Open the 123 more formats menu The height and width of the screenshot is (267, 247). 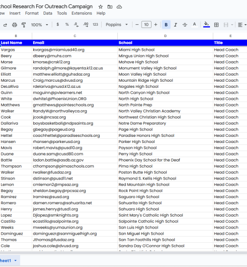(95, 25)
